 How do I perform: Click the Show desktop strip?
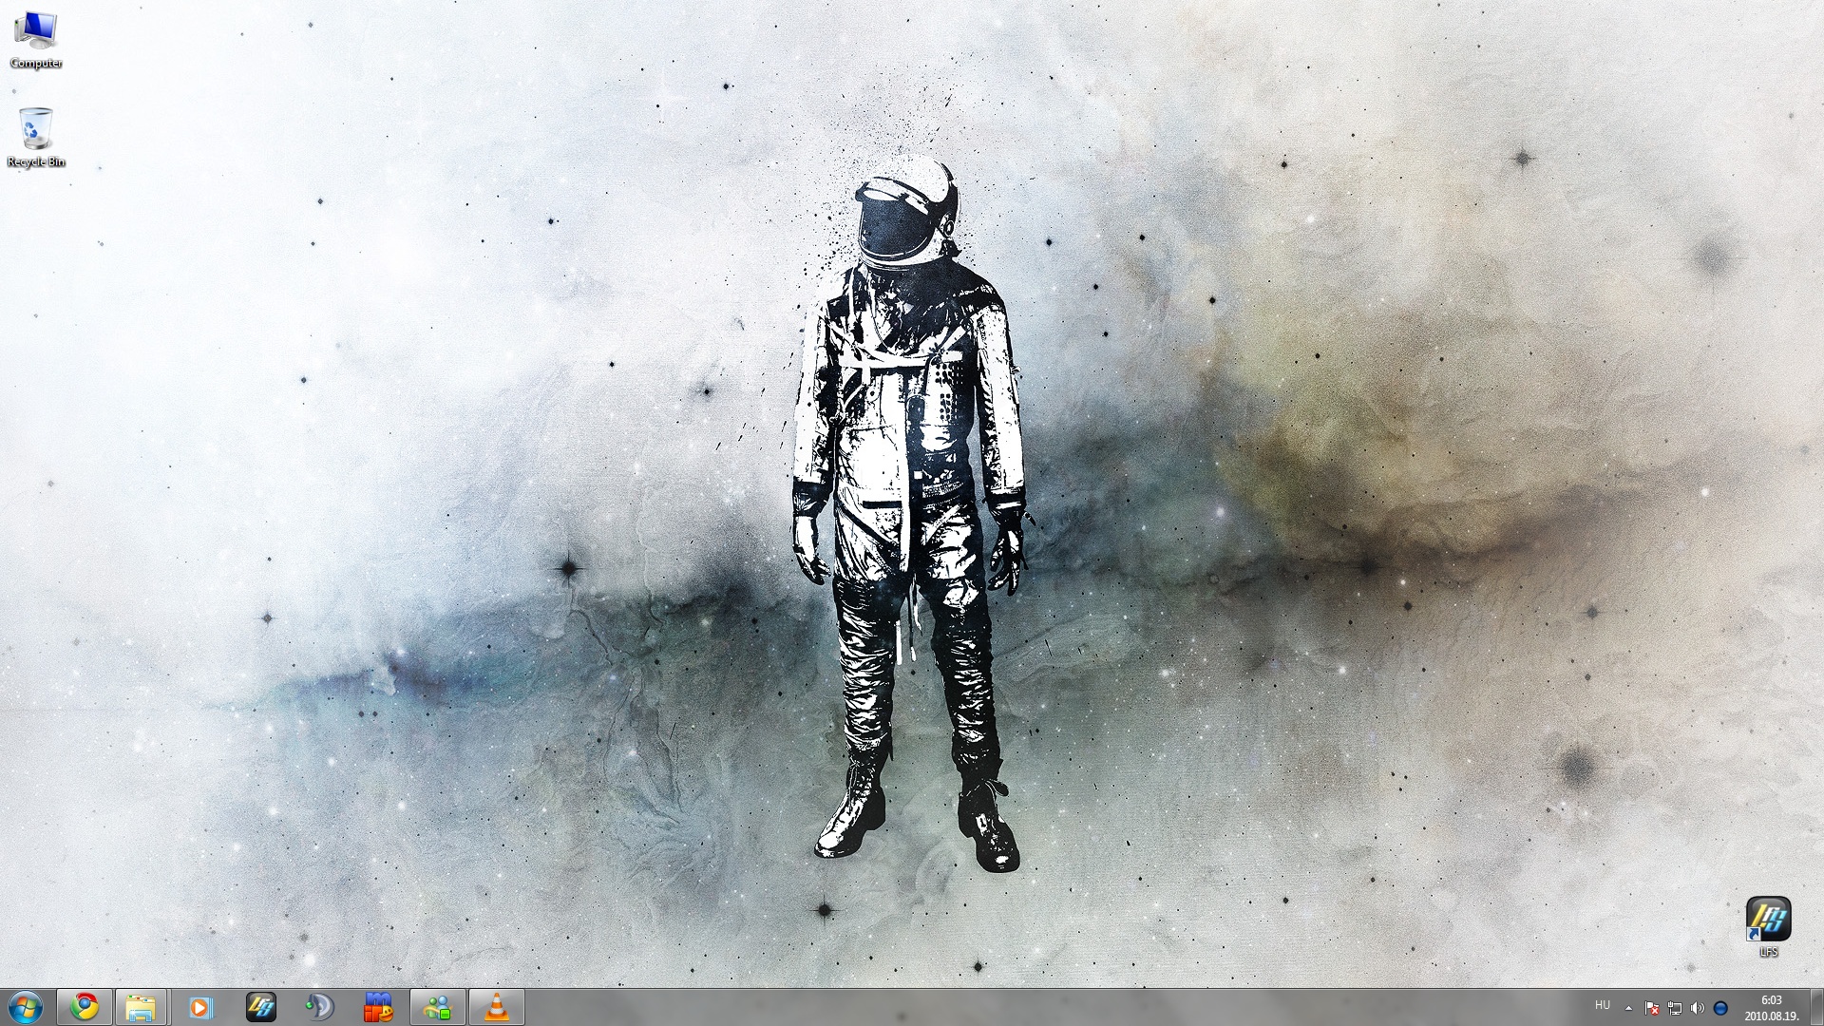[x=1818, y=1007]
